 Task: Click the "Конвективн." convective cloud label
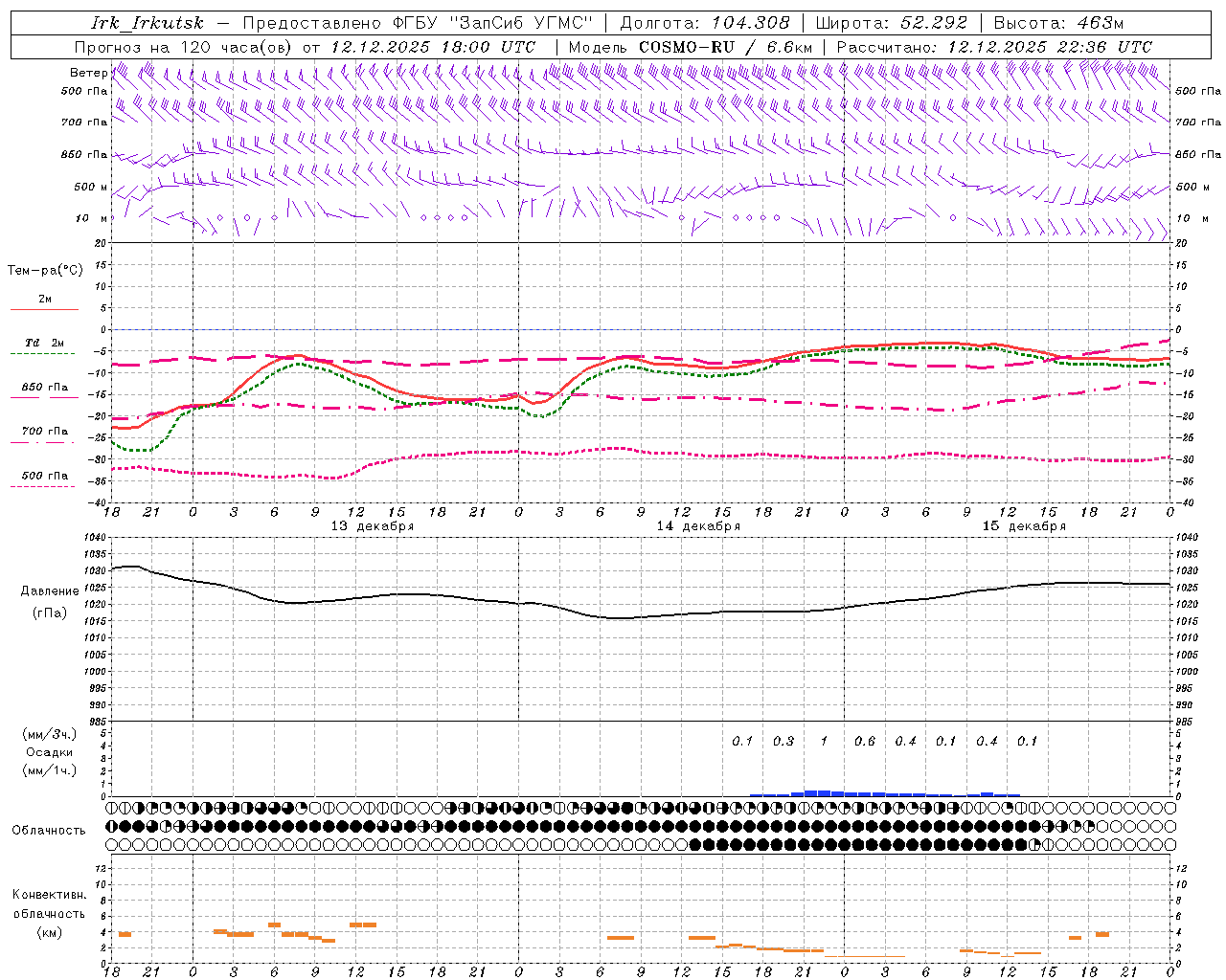[49, 895]
